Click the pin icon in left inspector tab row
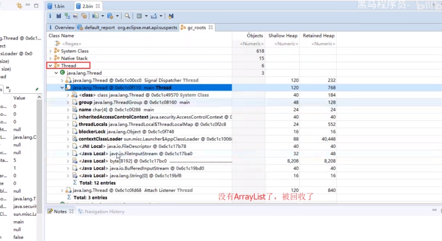442x241 pixels. click(x=37, y=89)
